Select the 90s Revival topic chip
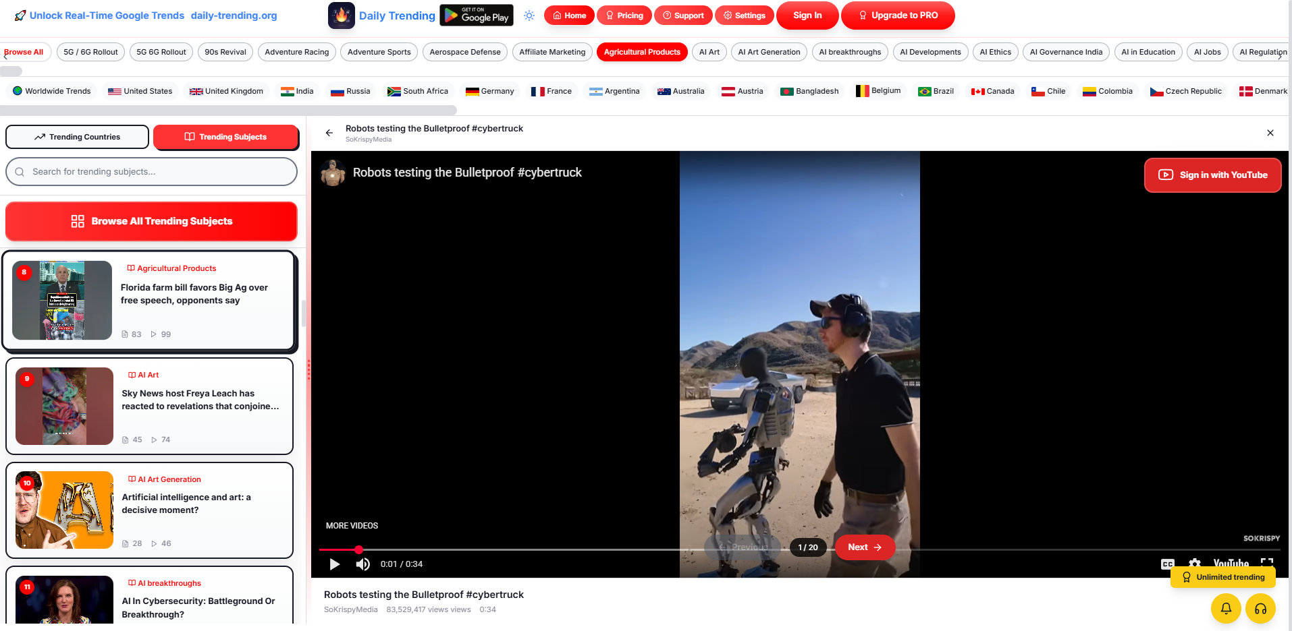The width and height of the screenshot is (1292, 631). [x=225, y=52]
